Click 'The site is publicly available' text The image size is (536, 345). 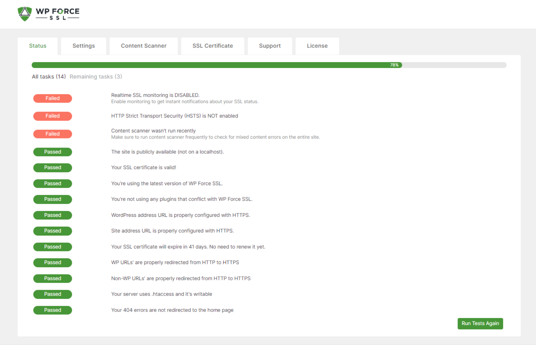click(167, 152)
